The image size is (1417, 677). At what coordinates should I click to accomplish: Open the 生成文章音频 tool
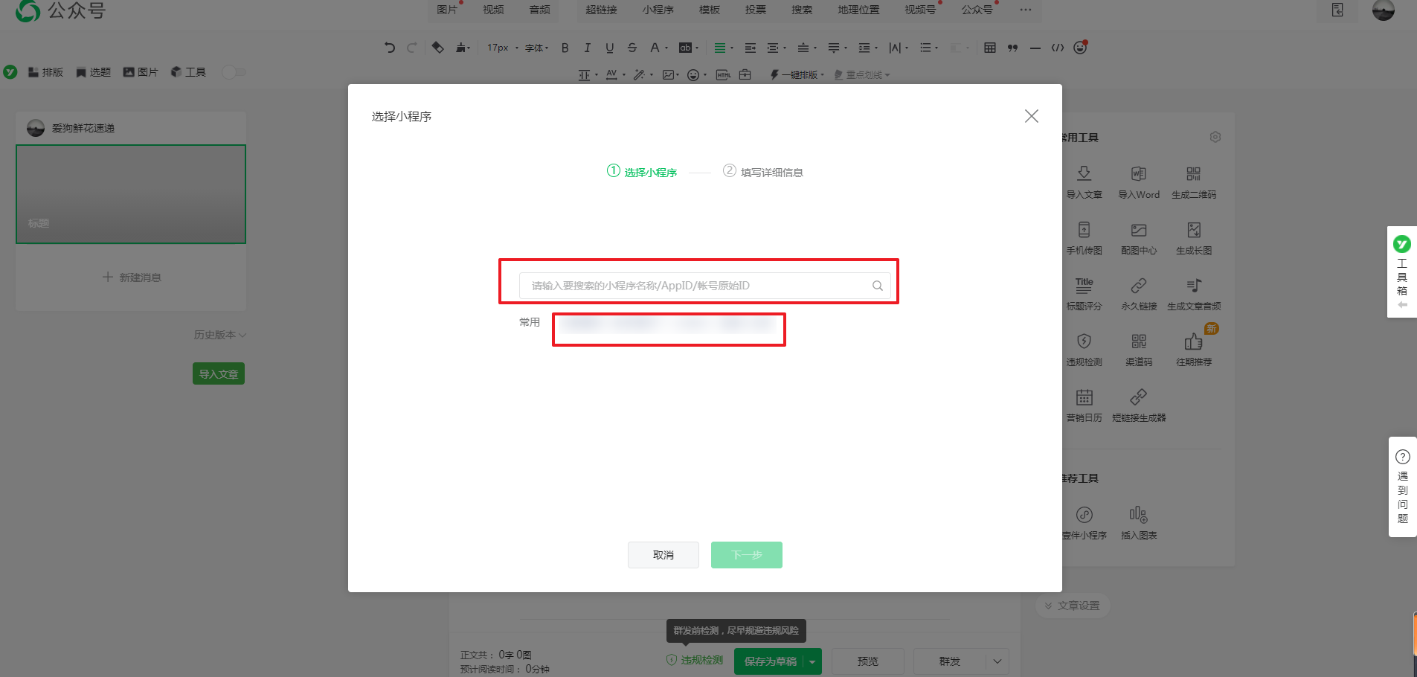1194,293
